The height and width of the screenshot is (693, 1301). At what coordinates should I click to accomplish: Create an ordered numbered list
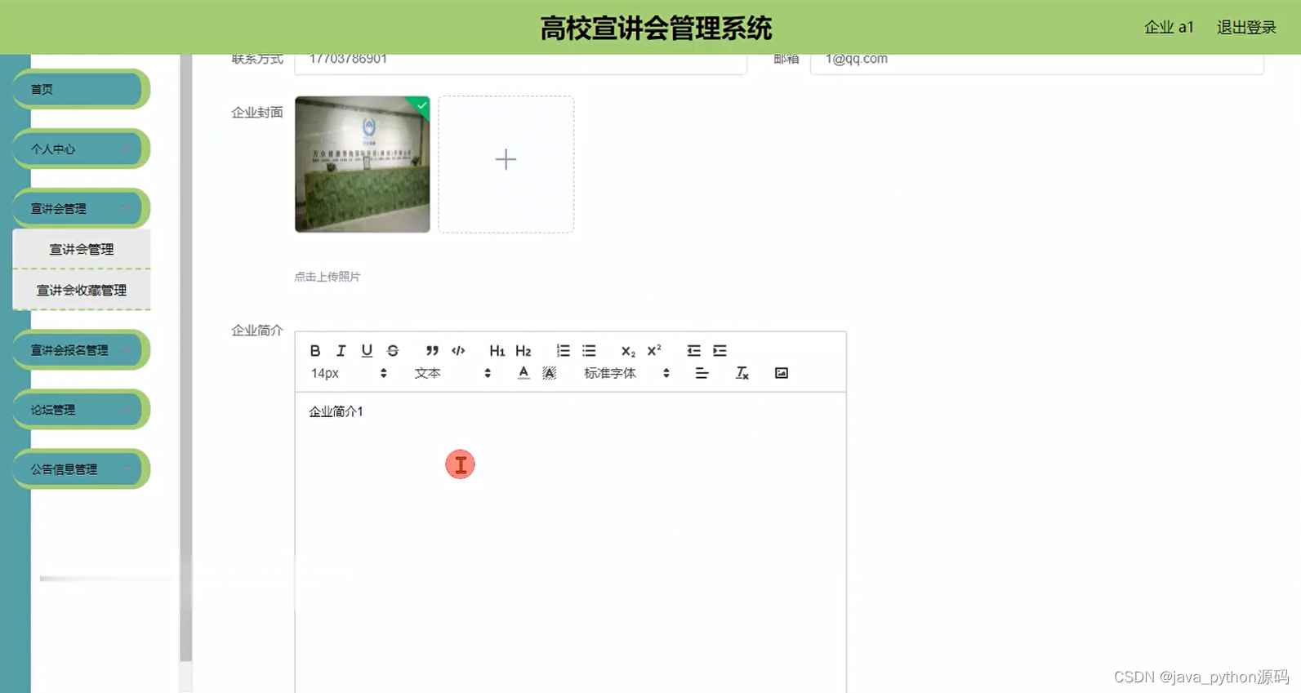[563, 351]
